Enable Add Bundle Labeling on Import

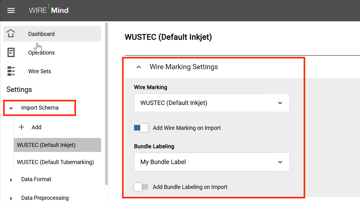point(141,187)
